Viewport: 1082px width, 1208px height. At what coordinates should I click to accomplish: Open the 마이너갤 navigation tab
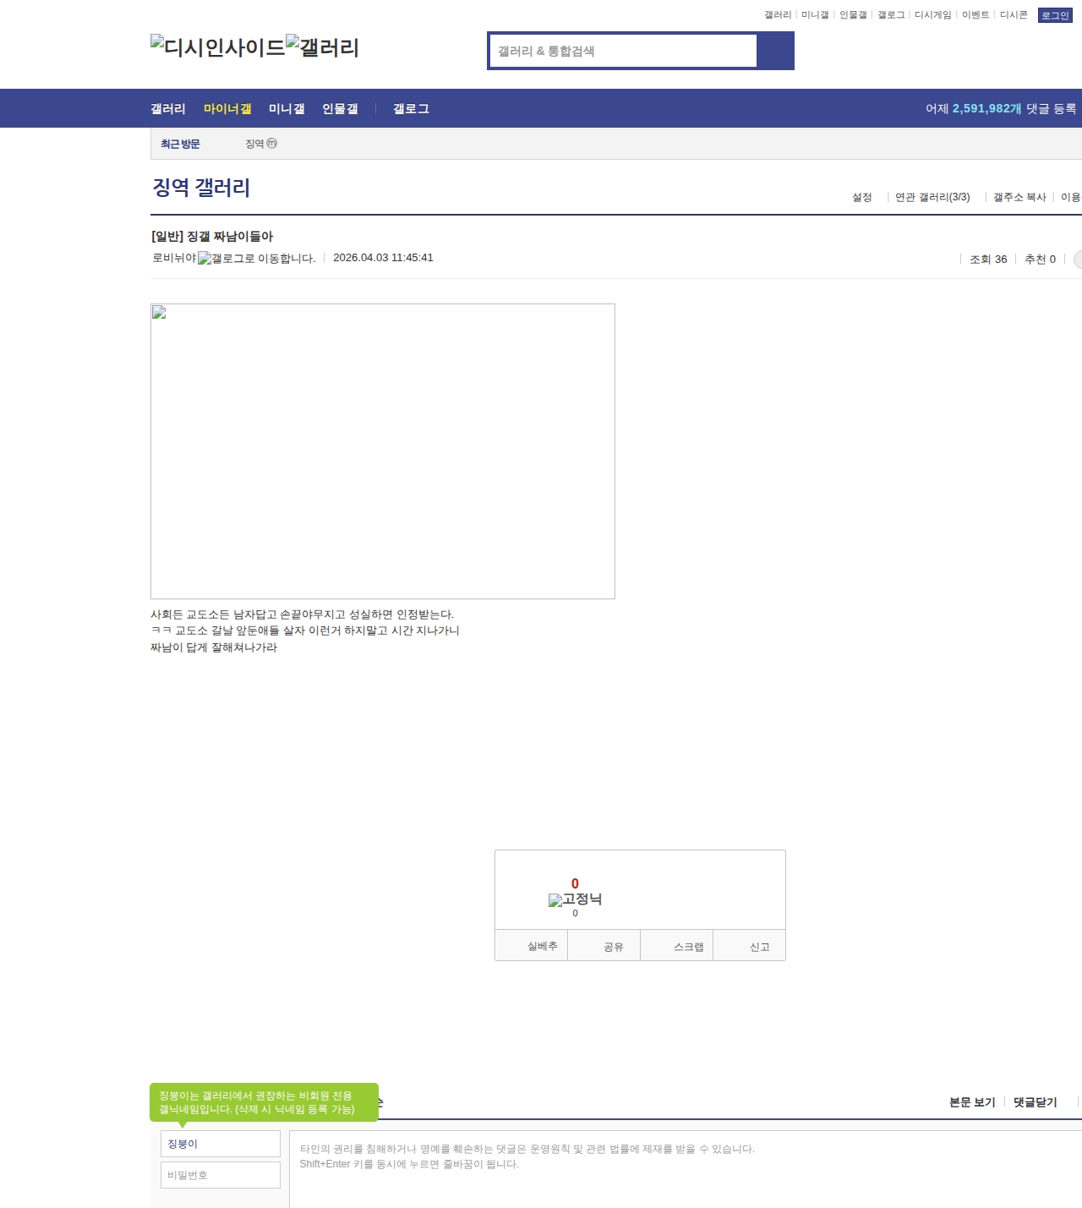[227, 109]
